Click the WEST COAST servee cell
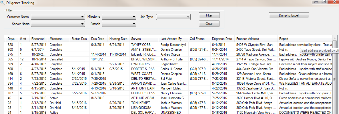Image resolution: width=339 pixels, height=114 pixels. pos(144,74)
